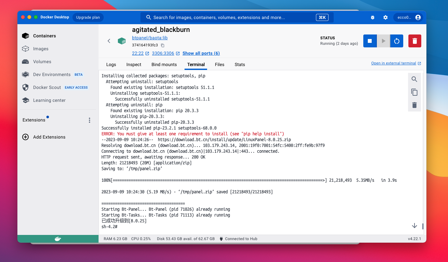Switch to the Inspect tab
Screen dimensions: 448x262
click(134, 64)
